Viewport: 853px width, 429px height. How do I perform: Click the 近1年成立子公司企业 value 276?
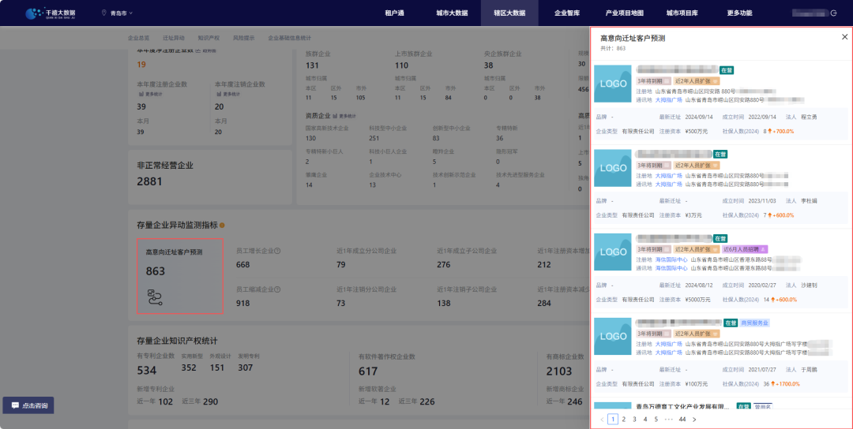coord(443,264)
